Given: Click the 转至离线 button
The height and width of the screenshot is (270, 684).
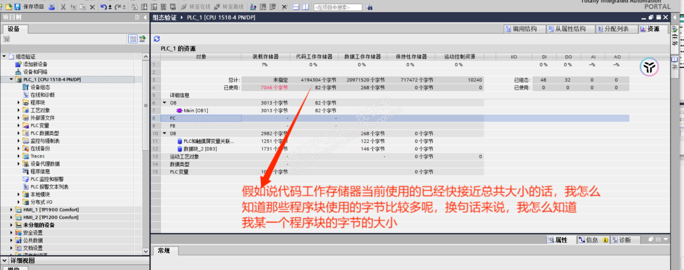Looking at the screenshot, I should tap(229, 7).
